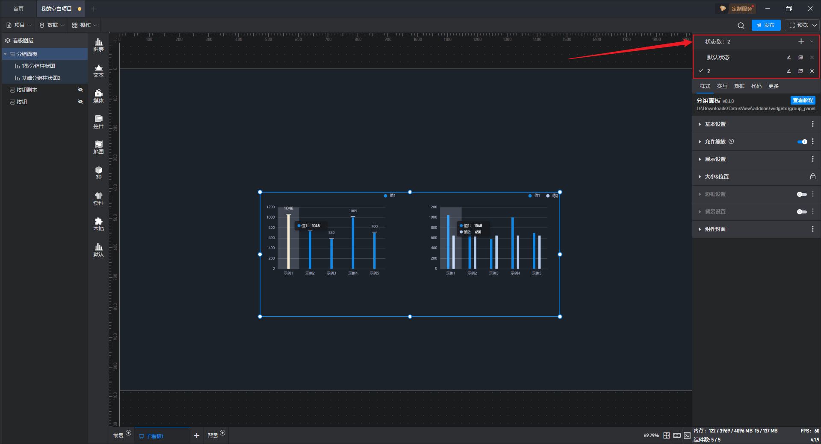This screenshot has width=821, height=444.
Task: Collapse the state list chevron
Action: tap(812, 41)
